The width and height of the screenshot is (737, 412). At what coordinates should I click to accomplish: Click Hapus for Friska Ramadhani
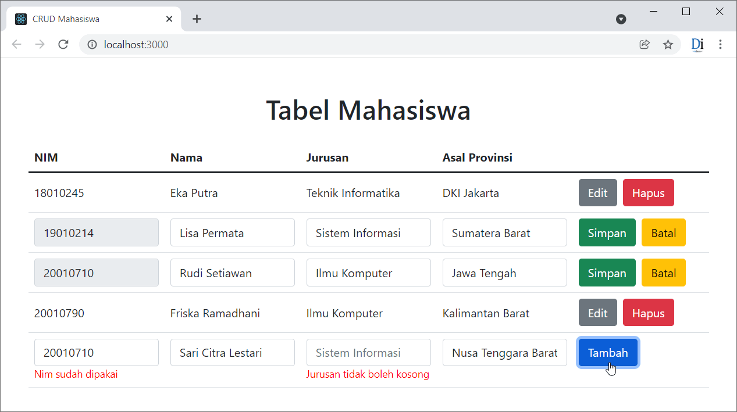[x=648, y=313]
